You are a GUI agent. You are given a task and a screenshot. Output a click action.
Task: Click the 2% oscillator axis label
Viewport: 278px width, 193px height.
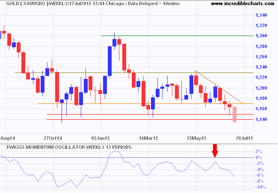258,151
